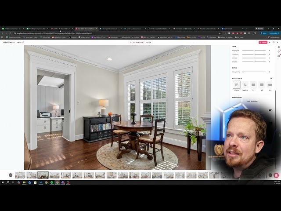Image resolution: width=281 pixels, height=211 pixels.
Task: Choose the Original aspect ratio
Action: (237, 85)
